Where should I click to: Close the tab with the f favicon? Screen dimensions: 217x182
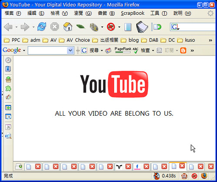pos(146,166)
